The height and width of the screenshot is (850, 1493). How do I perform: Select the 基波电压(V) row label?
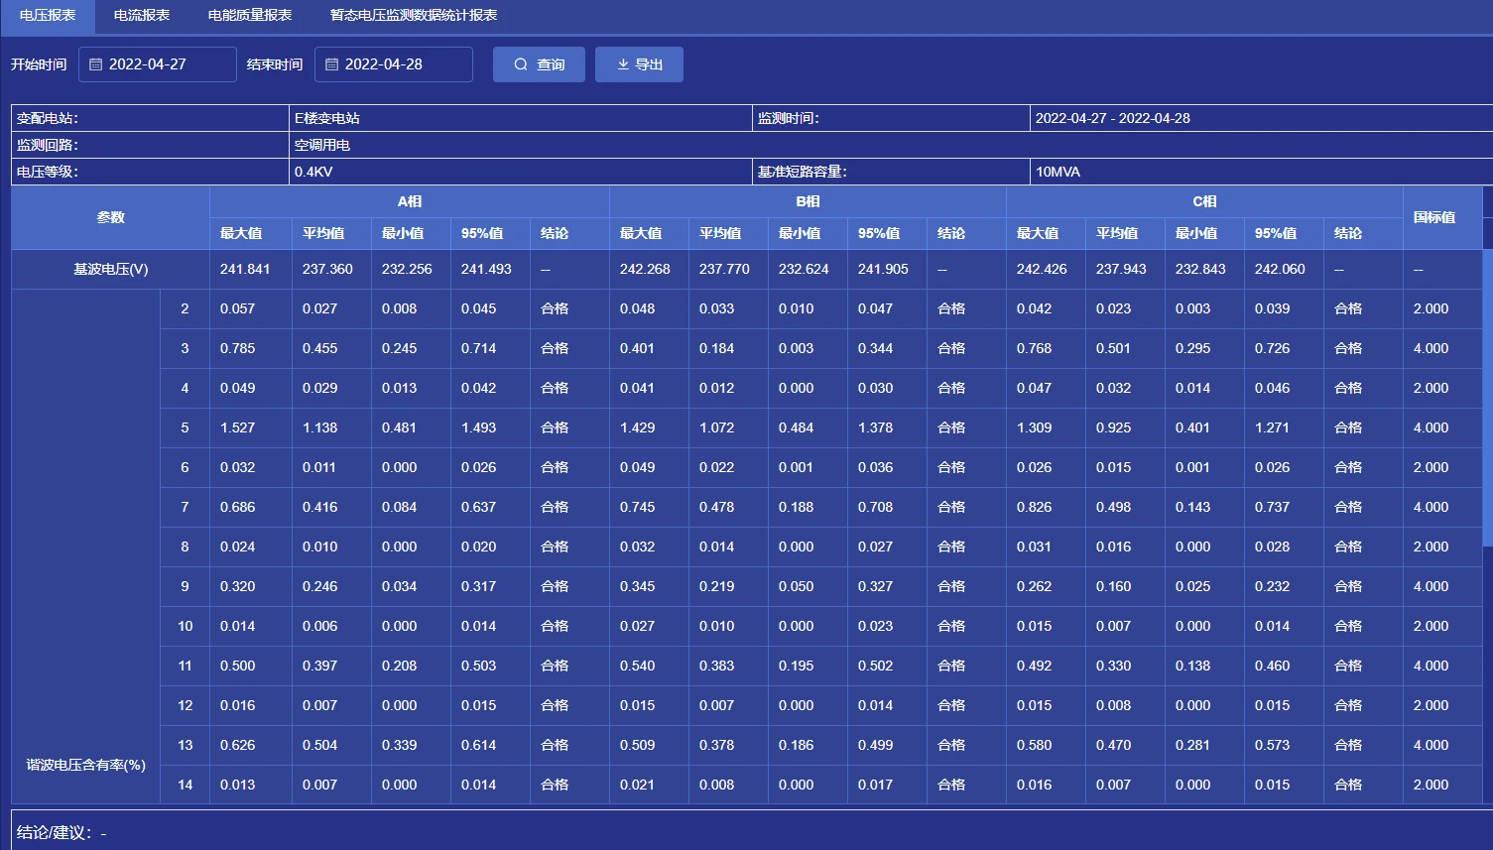click(x=110, y=269)
